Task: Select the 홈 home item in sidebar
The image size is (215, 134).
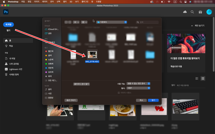Action: pyautogui.click(x=18, y=41)
